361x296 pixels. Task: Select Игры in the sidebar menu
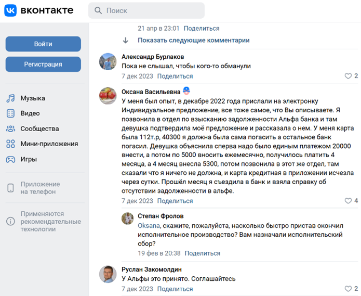click(x=29, y=159)
